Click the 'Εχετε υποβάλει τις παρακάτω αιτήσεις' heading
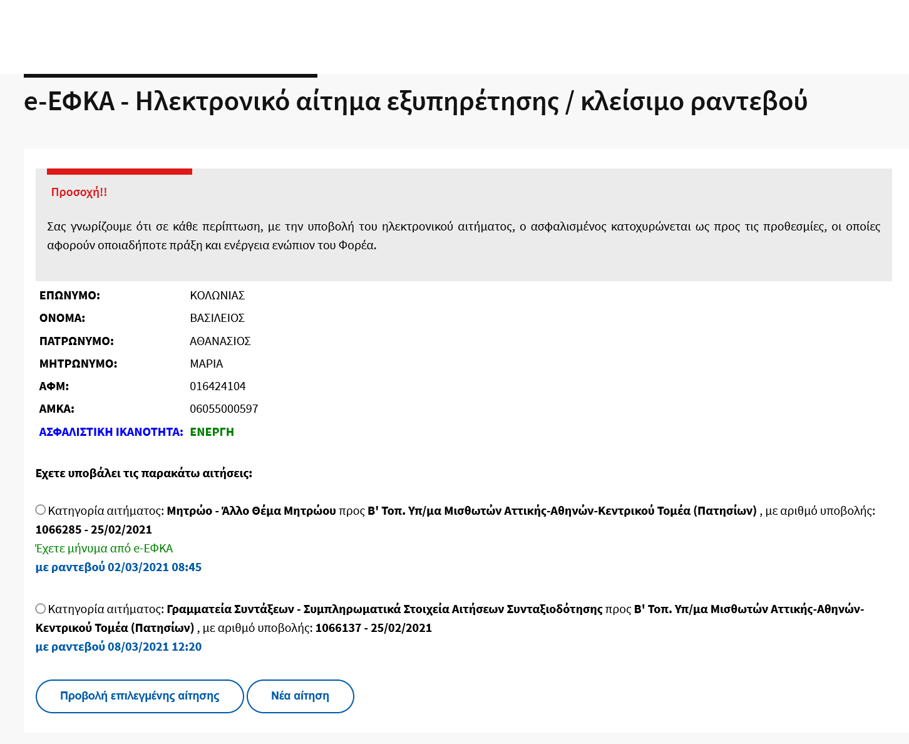Screen dimensions: 909x744 click(143, 473)
